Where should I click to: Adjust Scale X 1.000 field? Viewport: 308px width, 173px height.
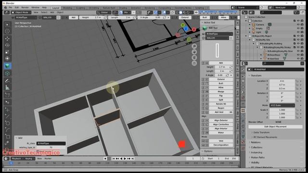[282, 110]
